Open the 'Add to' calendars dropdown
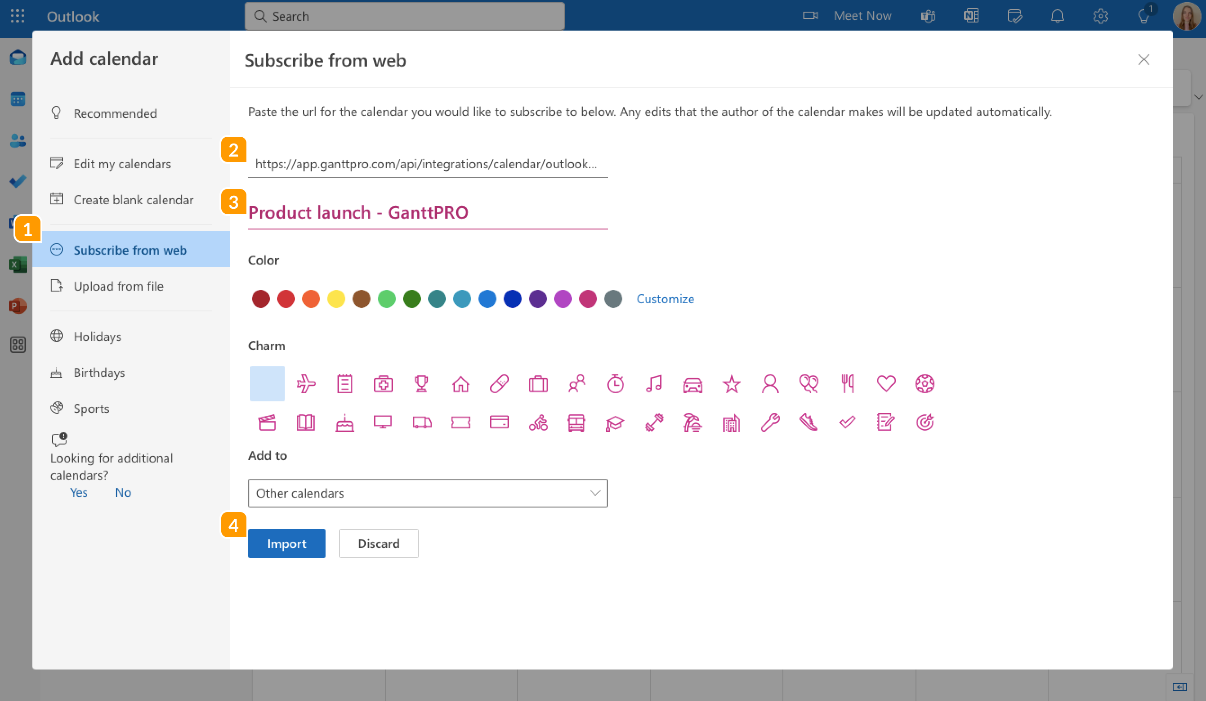Screen dimensions: 1206x701 (x=428, y=493)
